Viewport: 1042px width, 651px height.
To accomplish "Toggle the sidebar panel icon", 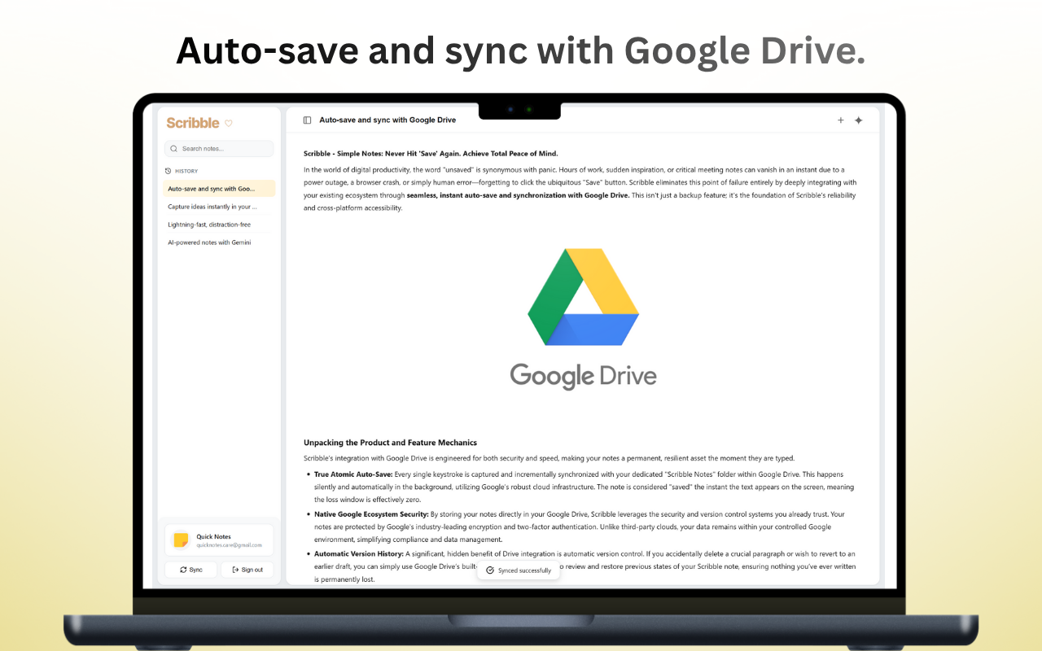I will click(x=307, y=120).
